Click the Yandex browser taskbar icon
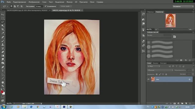The height and width of the screenshot is (109, 195). [58, 107]
